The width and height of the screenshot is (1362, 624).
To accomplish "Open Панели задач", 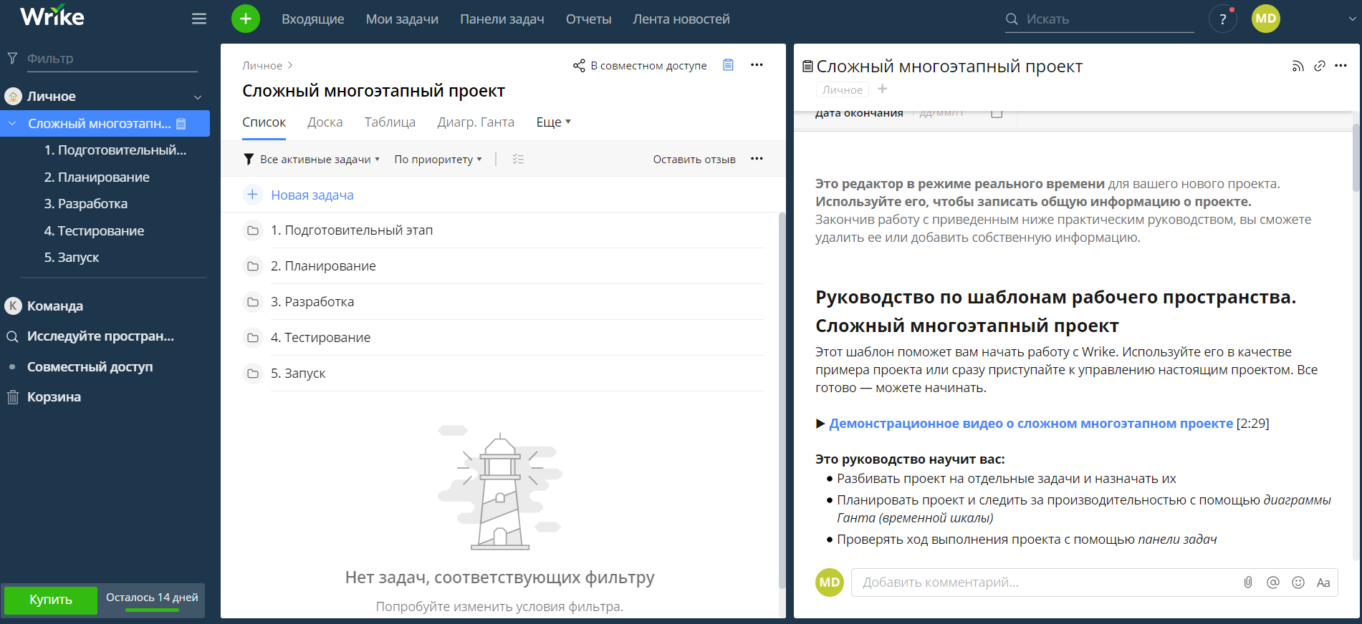I will [502, 19].
